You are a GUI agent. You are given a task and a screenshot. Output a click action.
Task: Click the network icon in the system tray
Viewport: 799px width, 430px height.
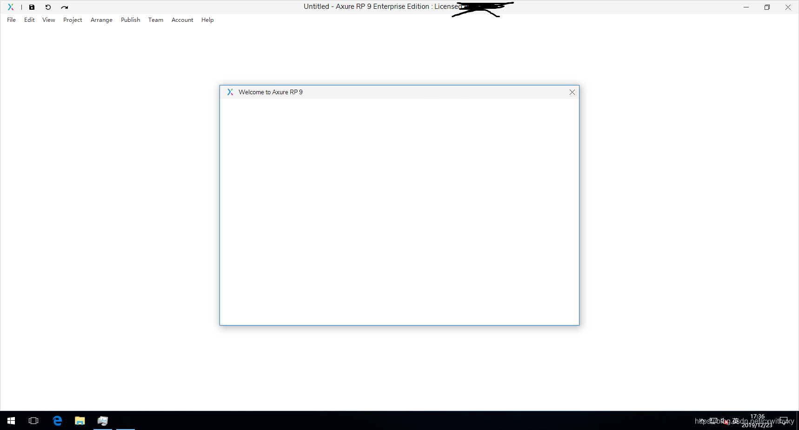(x=713, y=421)
